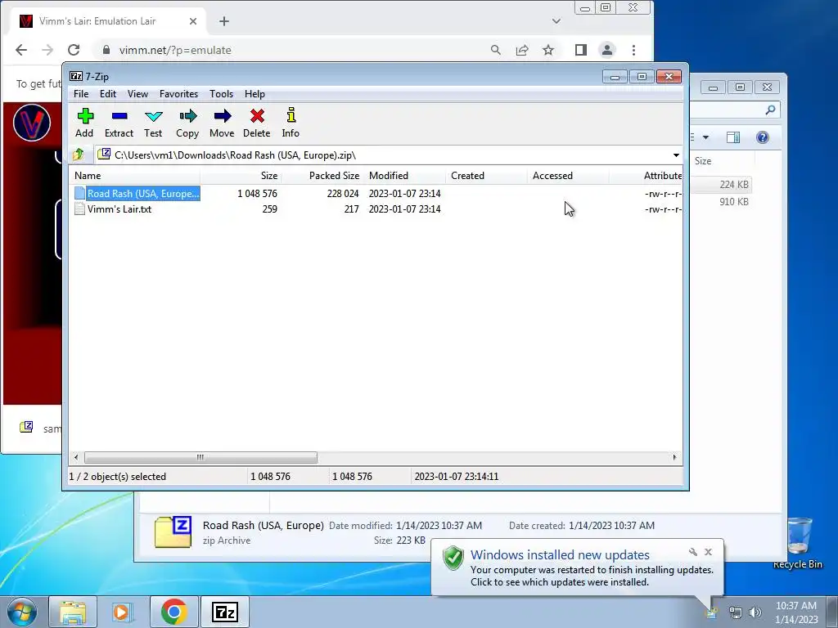Open the network tray icon
The width and height of the screenshot is (838, 628).
click(736, 612)
